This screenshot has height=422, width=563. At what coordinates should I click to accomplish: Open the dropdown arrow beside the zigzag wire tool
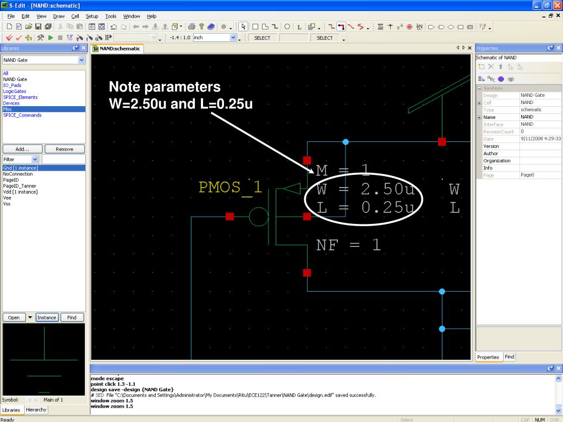point(368,28)
